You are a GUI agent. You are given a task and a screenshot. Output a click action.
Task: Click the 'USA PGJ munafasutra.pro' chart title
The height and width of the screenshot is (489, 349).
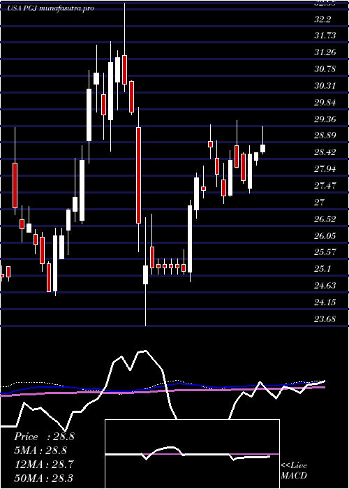(50, 8)
